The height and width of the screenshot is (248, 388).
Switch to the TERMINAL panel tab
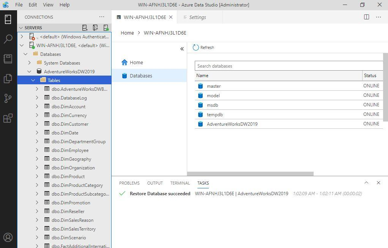(180, 183)
